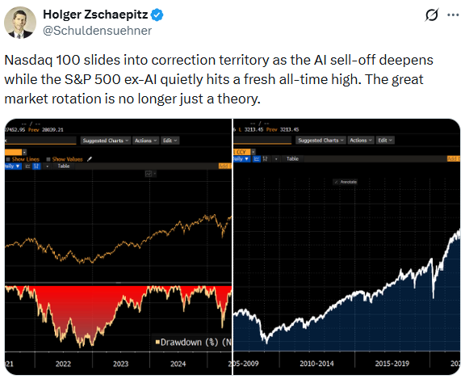This screenshot has height=379, width=465.
Task: Open the Actions dropdown in left chart
Action: pyautogui.click(x=145, y=141)
